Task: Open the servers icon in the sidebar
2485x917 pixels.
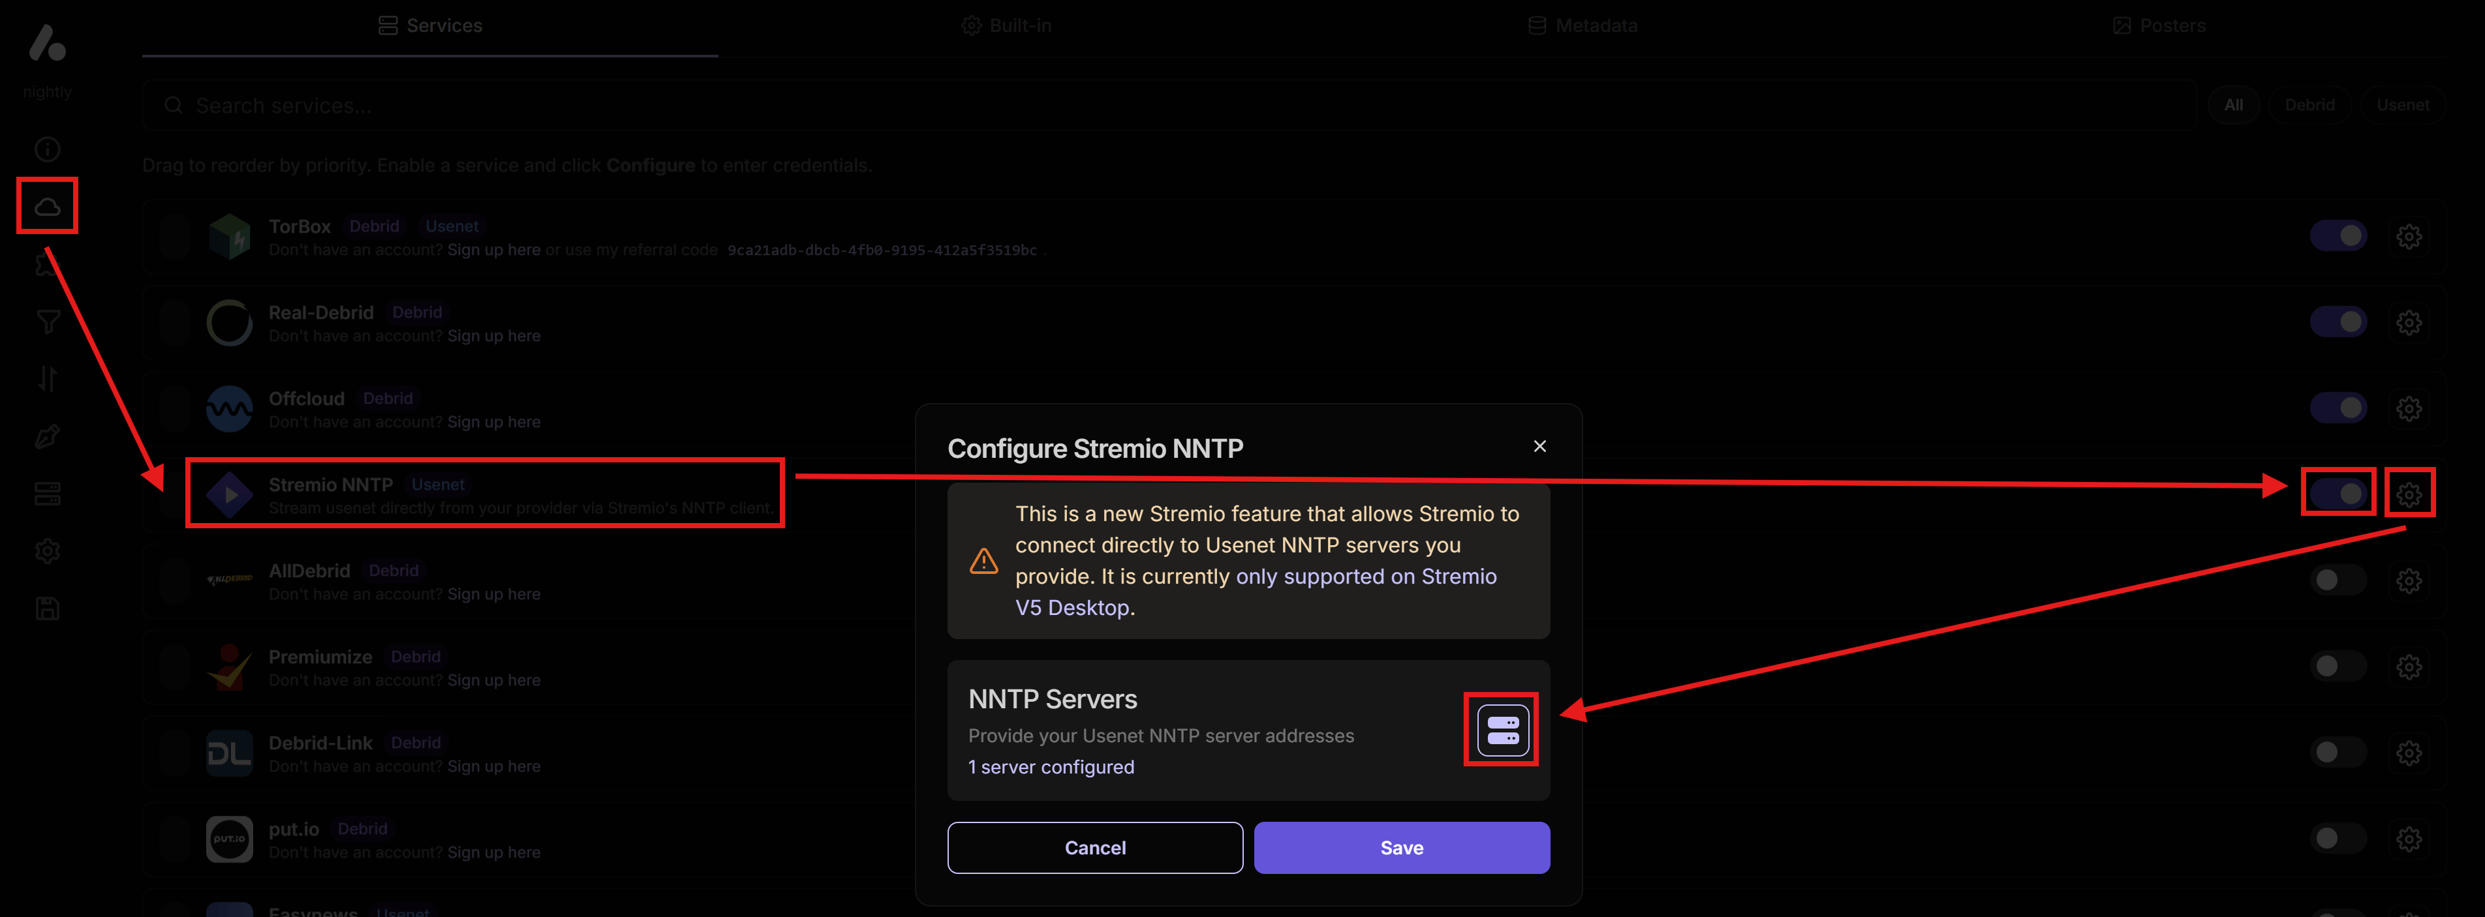Action: tap(46, 494)
